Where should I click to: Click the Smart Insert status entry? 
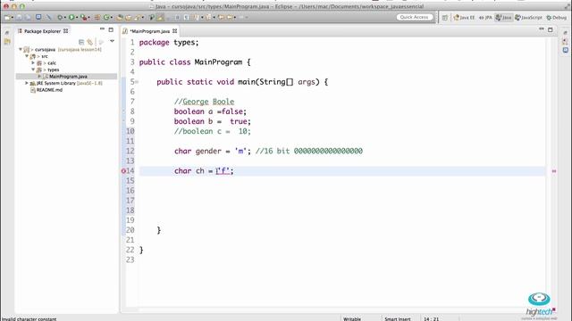pos(397,319)
